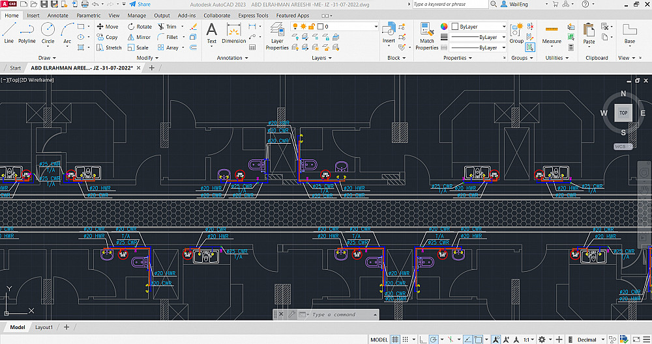652x344 pixels.
Task: Toggle polar tracking in status bar
Action: pos(434,339)
